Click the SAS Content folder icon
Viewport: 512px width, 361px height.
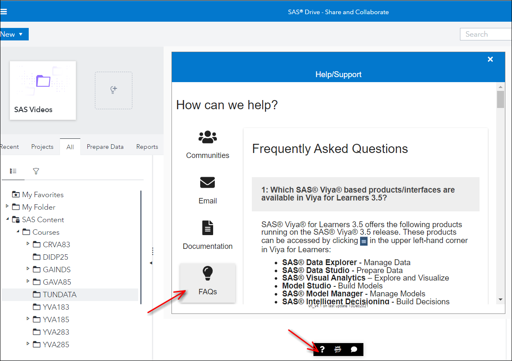16,219
